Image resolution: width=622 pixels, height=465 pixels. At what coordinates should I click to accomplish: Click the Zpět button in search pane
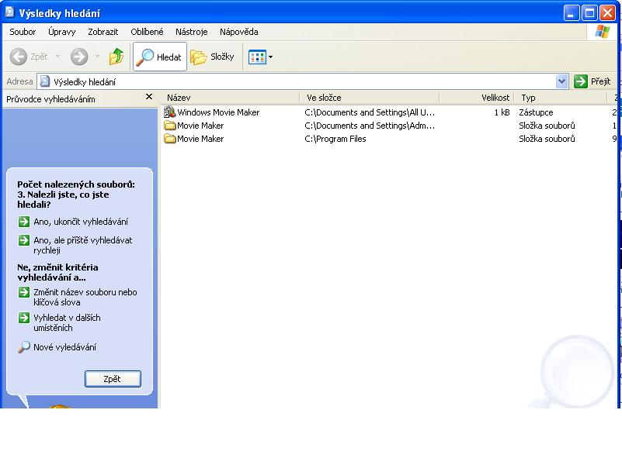coord(113,379)
